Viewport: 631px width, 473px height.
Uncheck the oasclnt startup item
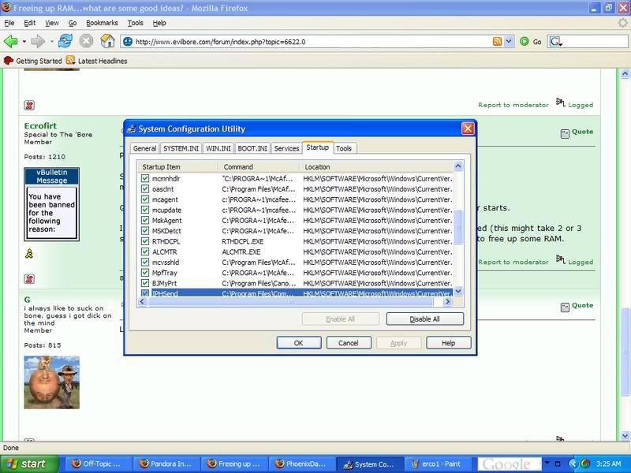click(x=145, y=188)
